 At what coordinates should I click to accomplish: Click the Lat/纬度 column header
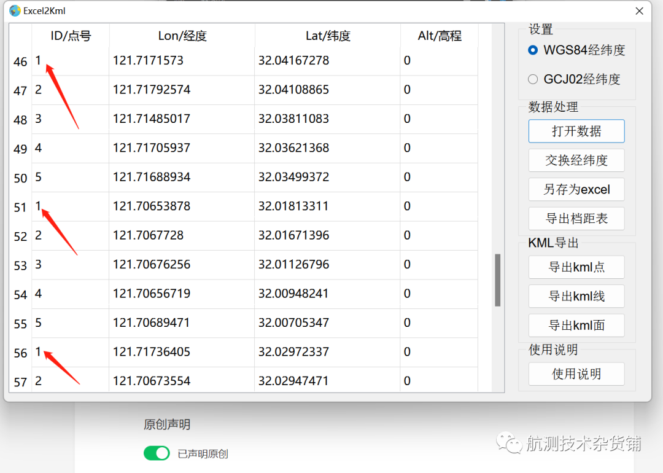pyautogui.click(x=327, y=36)
